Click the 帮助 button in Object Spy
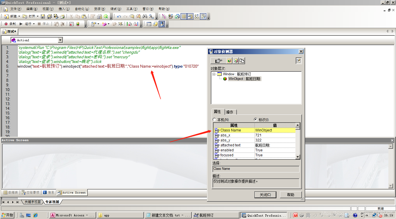 [x=291, y=195]
